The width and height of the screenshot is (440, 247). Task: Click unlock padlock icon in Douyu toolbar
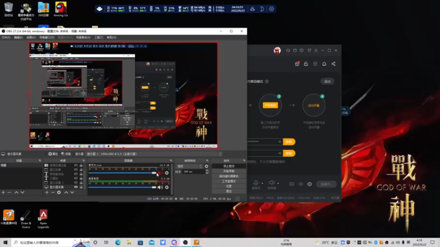[x=306, y=64]
